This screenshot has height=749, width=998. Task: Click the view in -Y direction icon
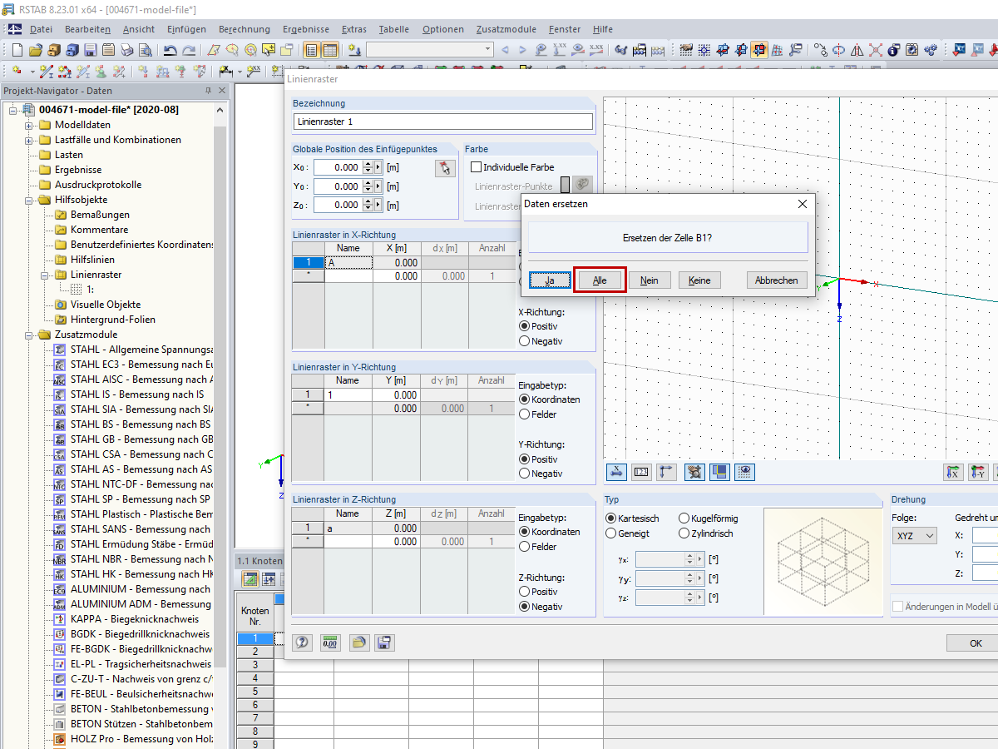(978, 472)
